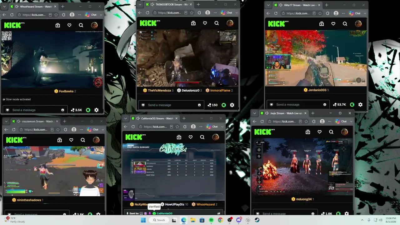This screenshot has width=400, height=225.
Task: Open Discord from the taskbar
Action: coord(239,220)
